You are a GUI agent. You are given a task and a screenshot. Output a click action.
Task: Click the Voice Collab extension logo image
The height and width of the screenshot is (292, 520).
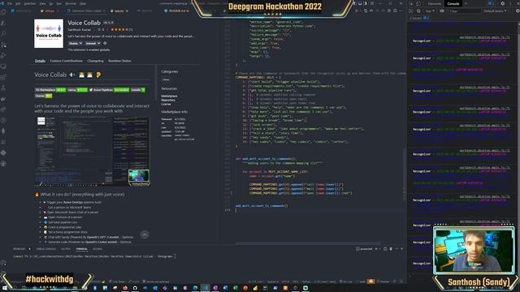pyautogui.click(x=49, y=33)
